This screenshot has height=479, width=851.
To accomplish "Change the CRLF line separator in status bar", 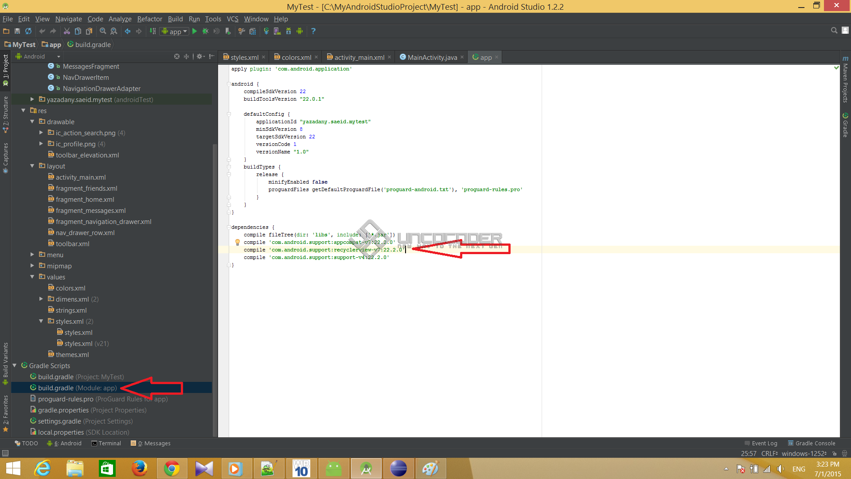I will 769,453.
